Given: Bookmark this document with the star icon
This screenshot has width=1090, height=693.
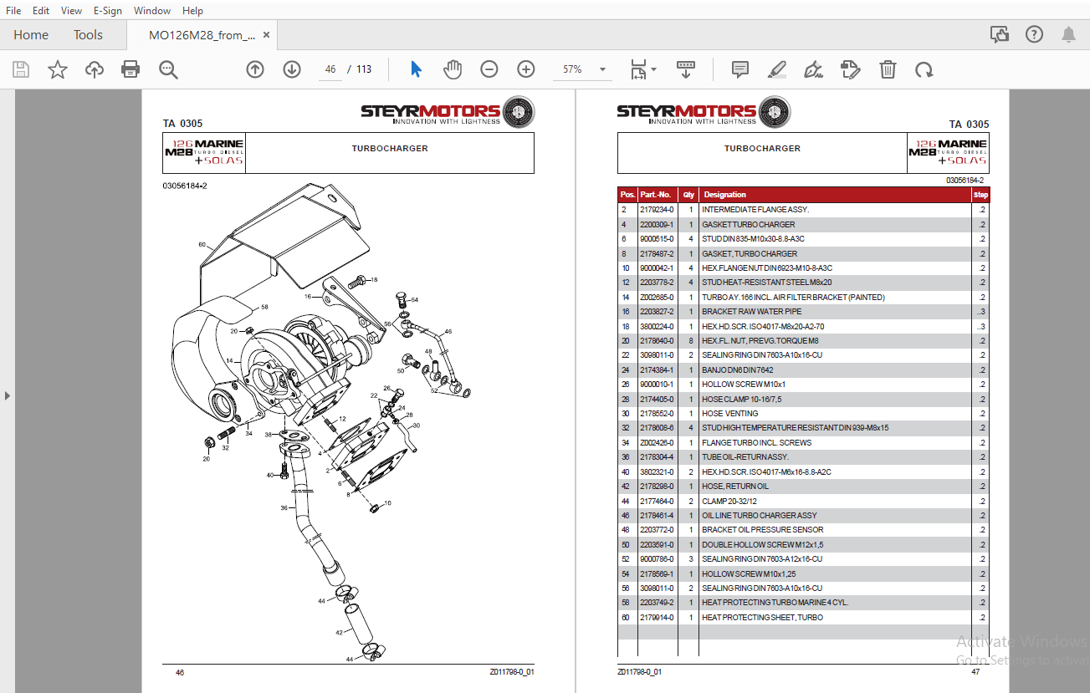Looking at the screenshot, I should [58, 69].
